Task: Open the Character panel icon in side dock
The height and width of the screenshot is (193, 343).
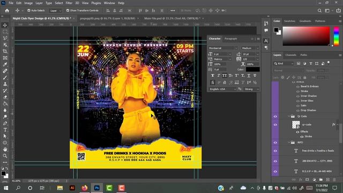Action: coord(266,41)
